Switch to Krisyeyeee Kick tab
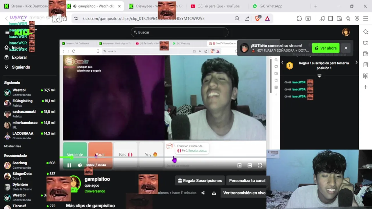Screen dimensions: 372x209 point(155,6)
